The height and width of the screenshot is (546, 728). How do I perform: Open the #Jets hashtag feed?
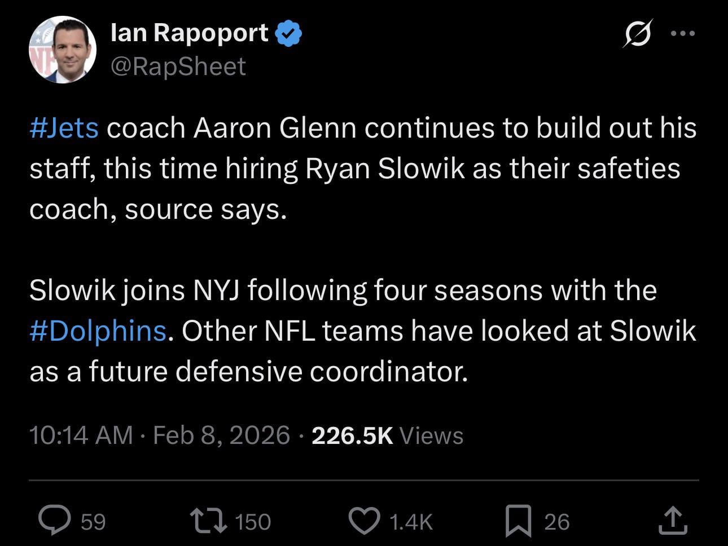64,127
